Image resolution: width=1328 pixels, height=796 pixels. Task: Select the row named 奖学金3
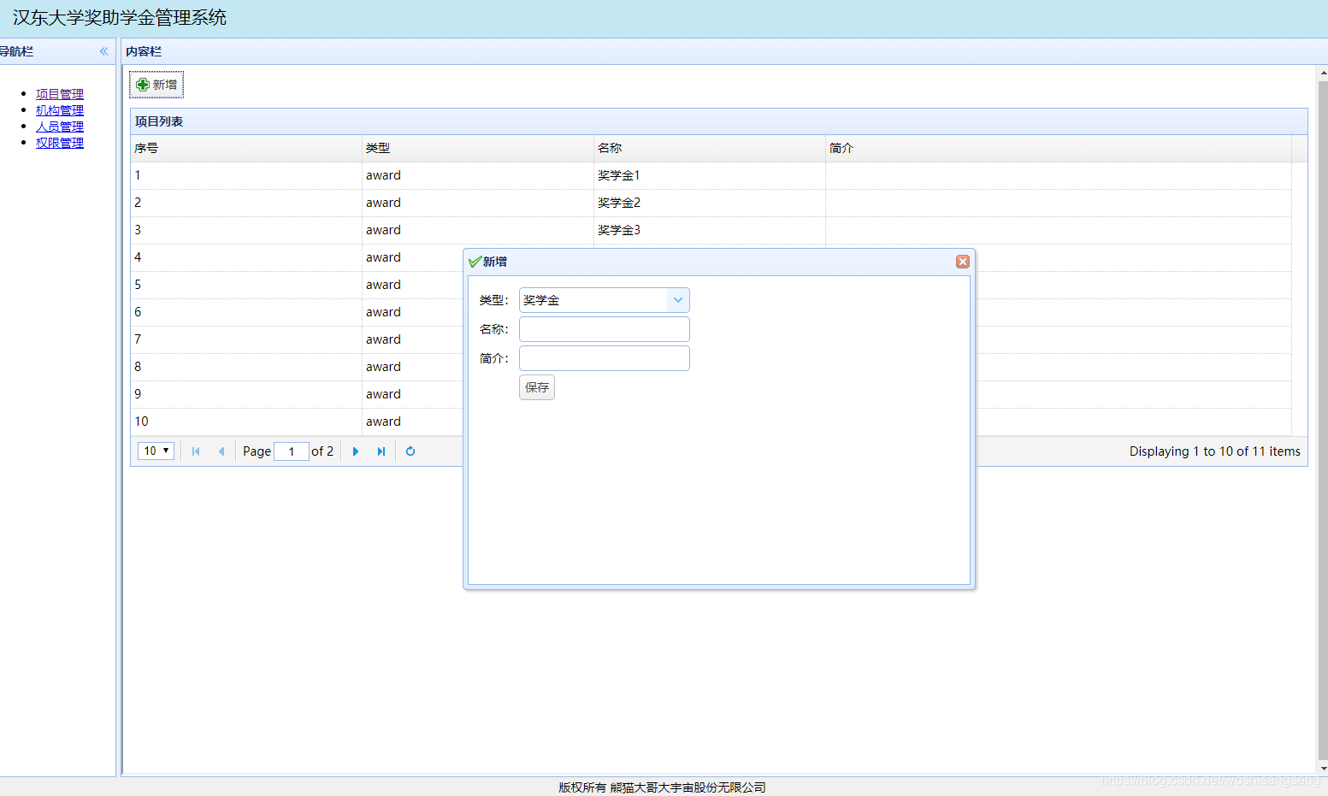click(x=711, y=230)
